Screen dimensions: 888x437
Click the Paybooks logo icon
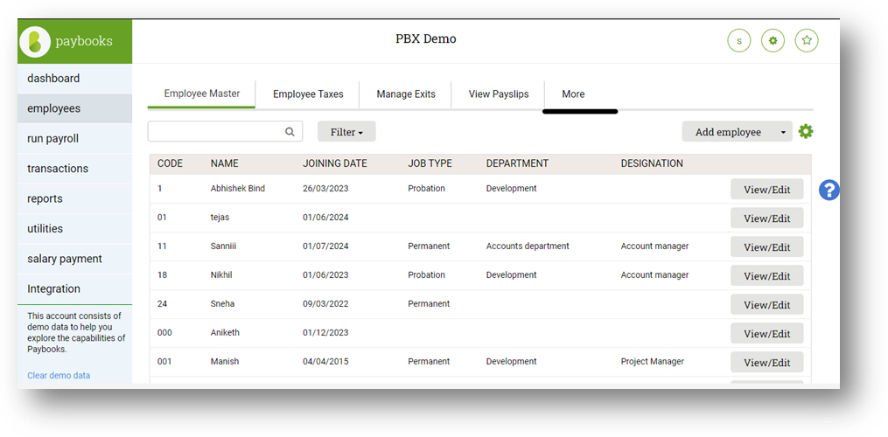35,41
